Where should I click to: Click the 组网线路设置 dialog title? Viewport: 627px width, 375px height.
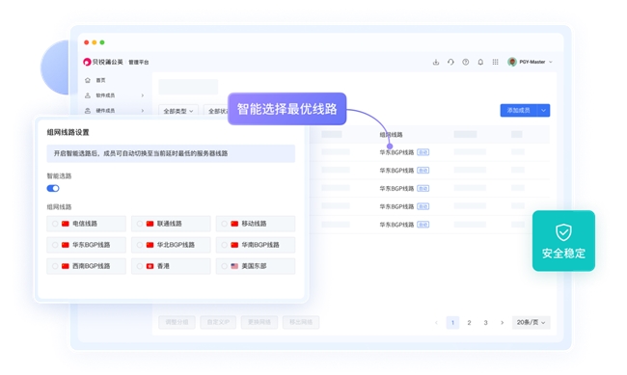pos(68,132)
